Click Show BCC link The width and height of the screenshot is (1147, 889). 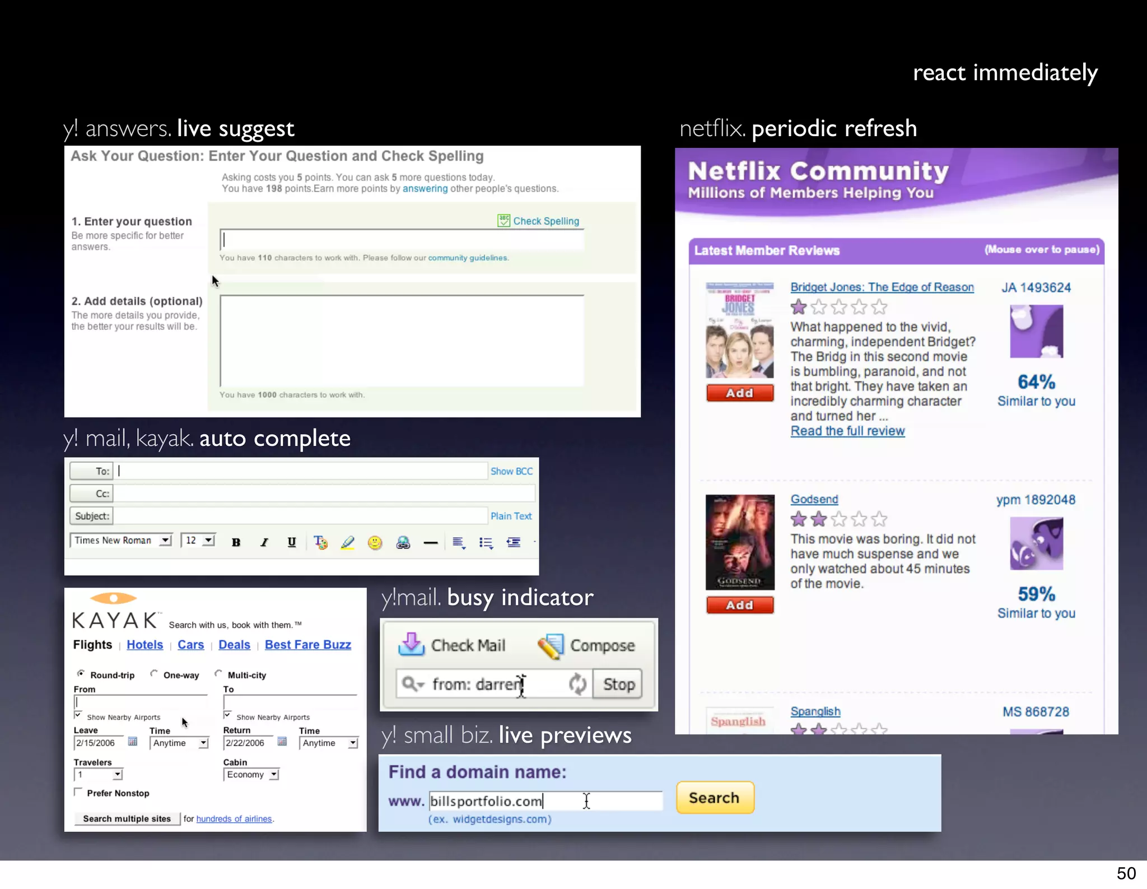tap(511, 471)
